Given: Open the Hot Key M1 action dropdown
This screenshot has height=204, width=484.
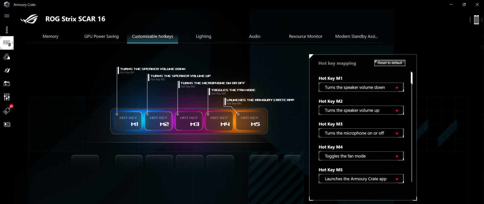Looking at the screenshot, I should tap(361, 87).
